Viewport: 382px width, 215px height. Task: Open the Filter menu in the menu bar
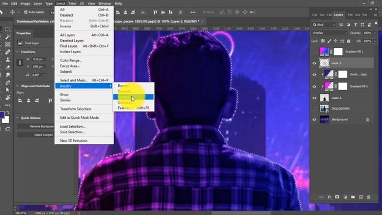pyautogui.click(x=72, y=4)
